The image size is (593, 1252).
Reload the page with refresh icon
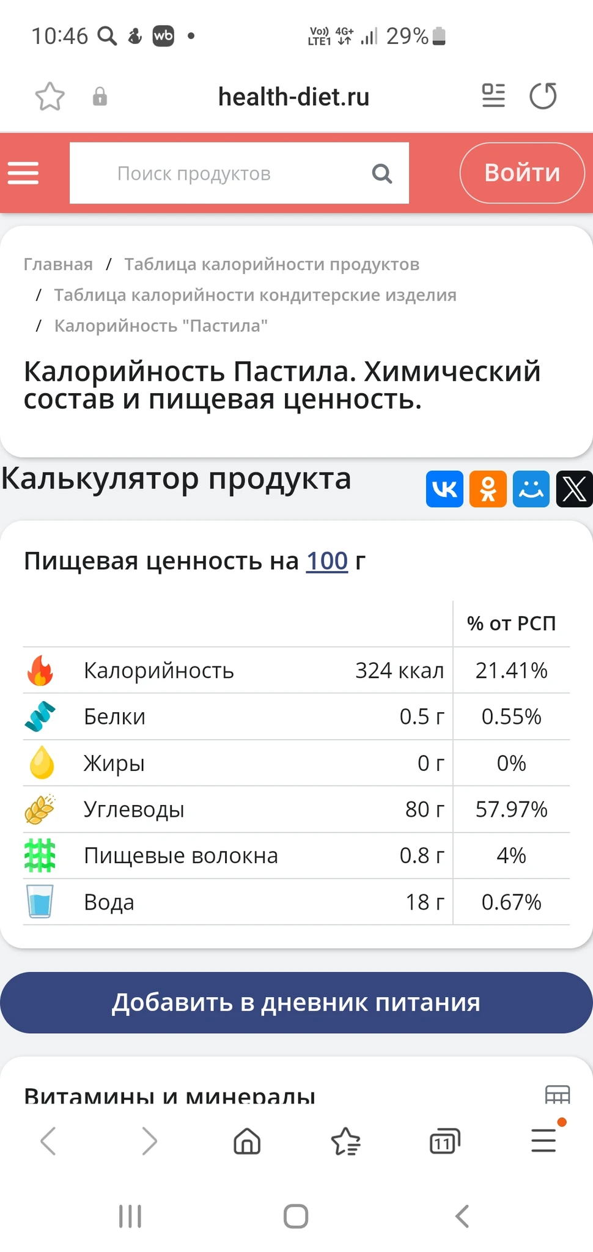point(543,96)
